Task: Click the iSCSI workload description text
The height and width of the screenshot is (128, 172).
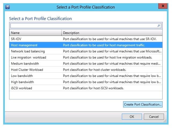Action: (93, 88)
